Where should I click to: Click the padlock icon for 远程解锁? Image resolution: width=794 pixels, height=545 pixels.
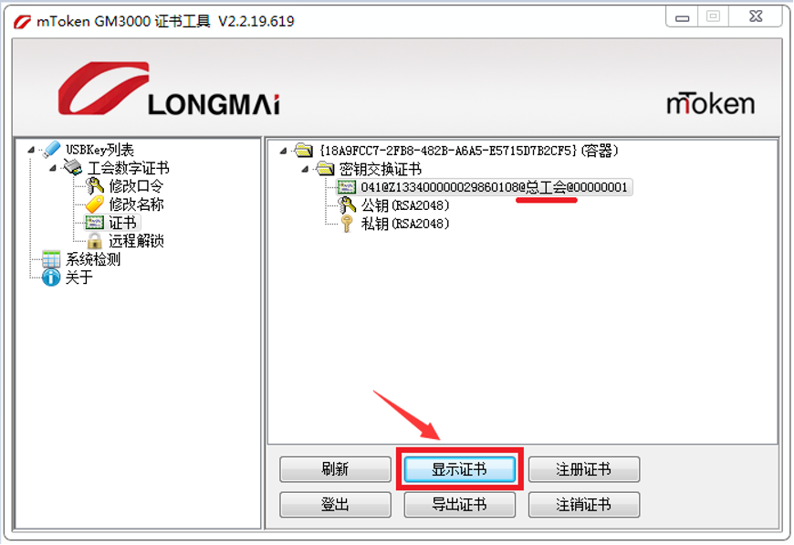[x=94, y=241]
